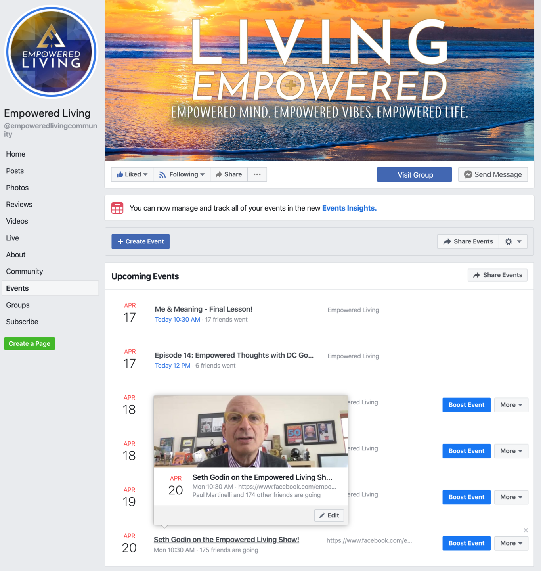Click Boost Event for the April 19 event
The height and width of the screenshot is (571, 541).
466,497
